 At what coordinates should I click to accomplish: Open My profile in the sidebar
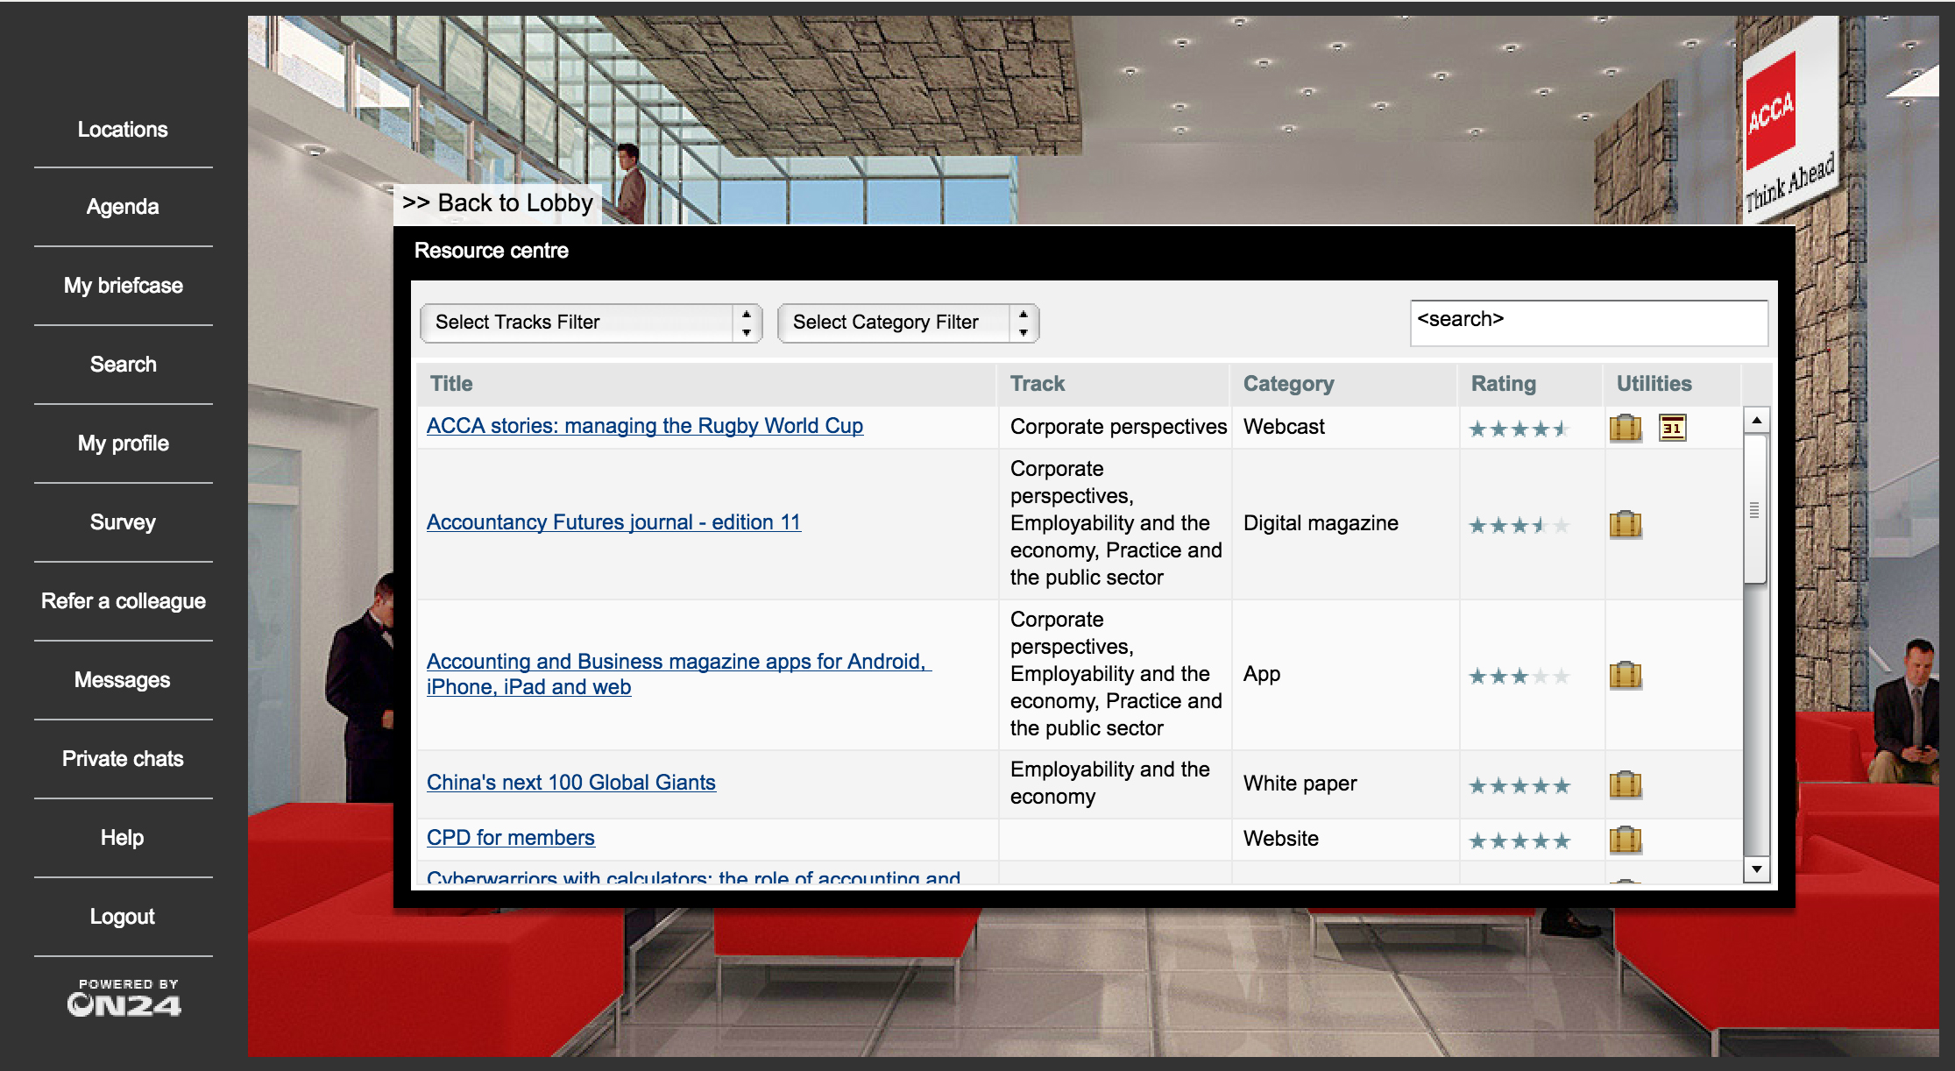(123, 443)
